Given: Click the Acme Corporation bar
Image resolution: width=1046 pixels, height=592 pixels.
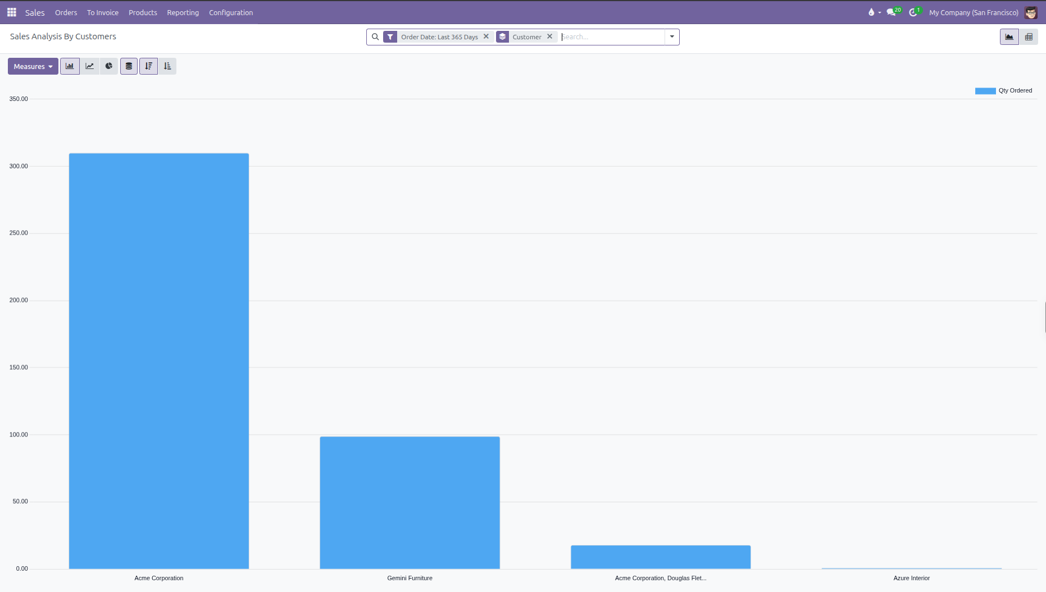Looking at the screenshot, I should (159, 361).
